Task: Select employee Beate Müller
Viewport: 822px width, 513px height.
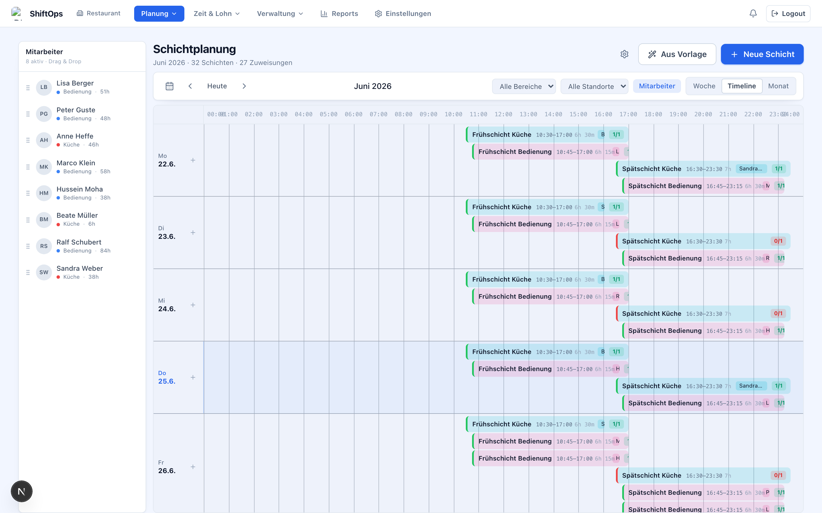Action: [82, 219]
